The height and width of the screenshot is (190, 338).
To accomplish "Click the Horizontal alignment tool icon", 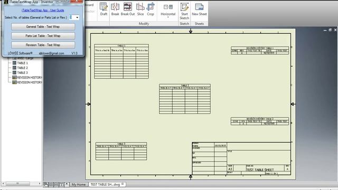I will coord(168,7).
